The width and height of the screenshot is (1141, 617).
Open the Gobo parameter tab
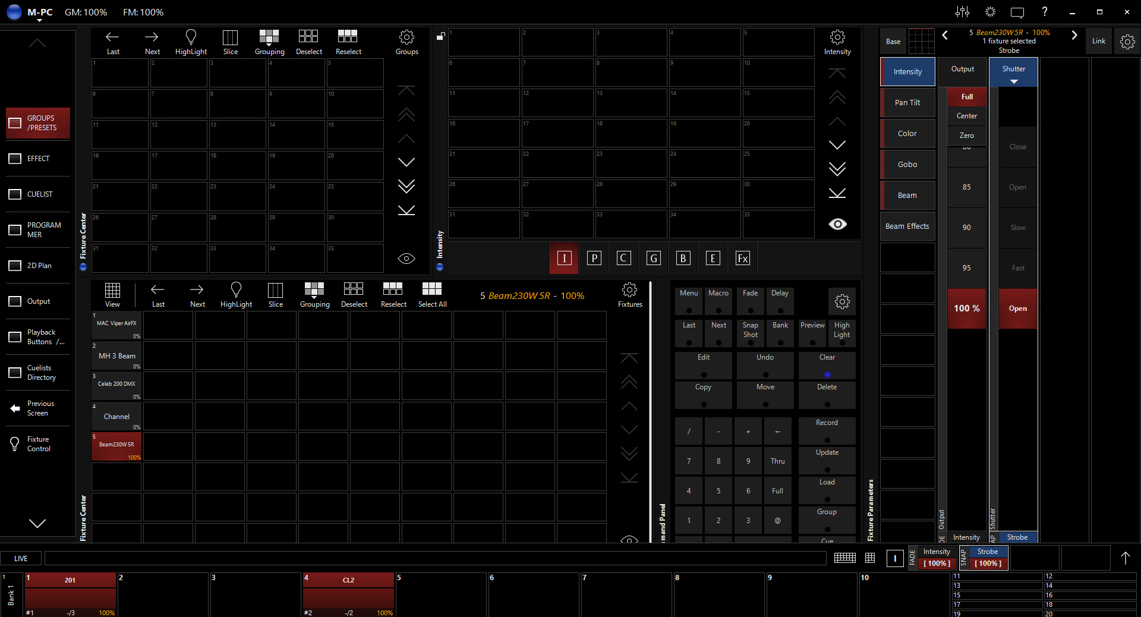point(907,165)
